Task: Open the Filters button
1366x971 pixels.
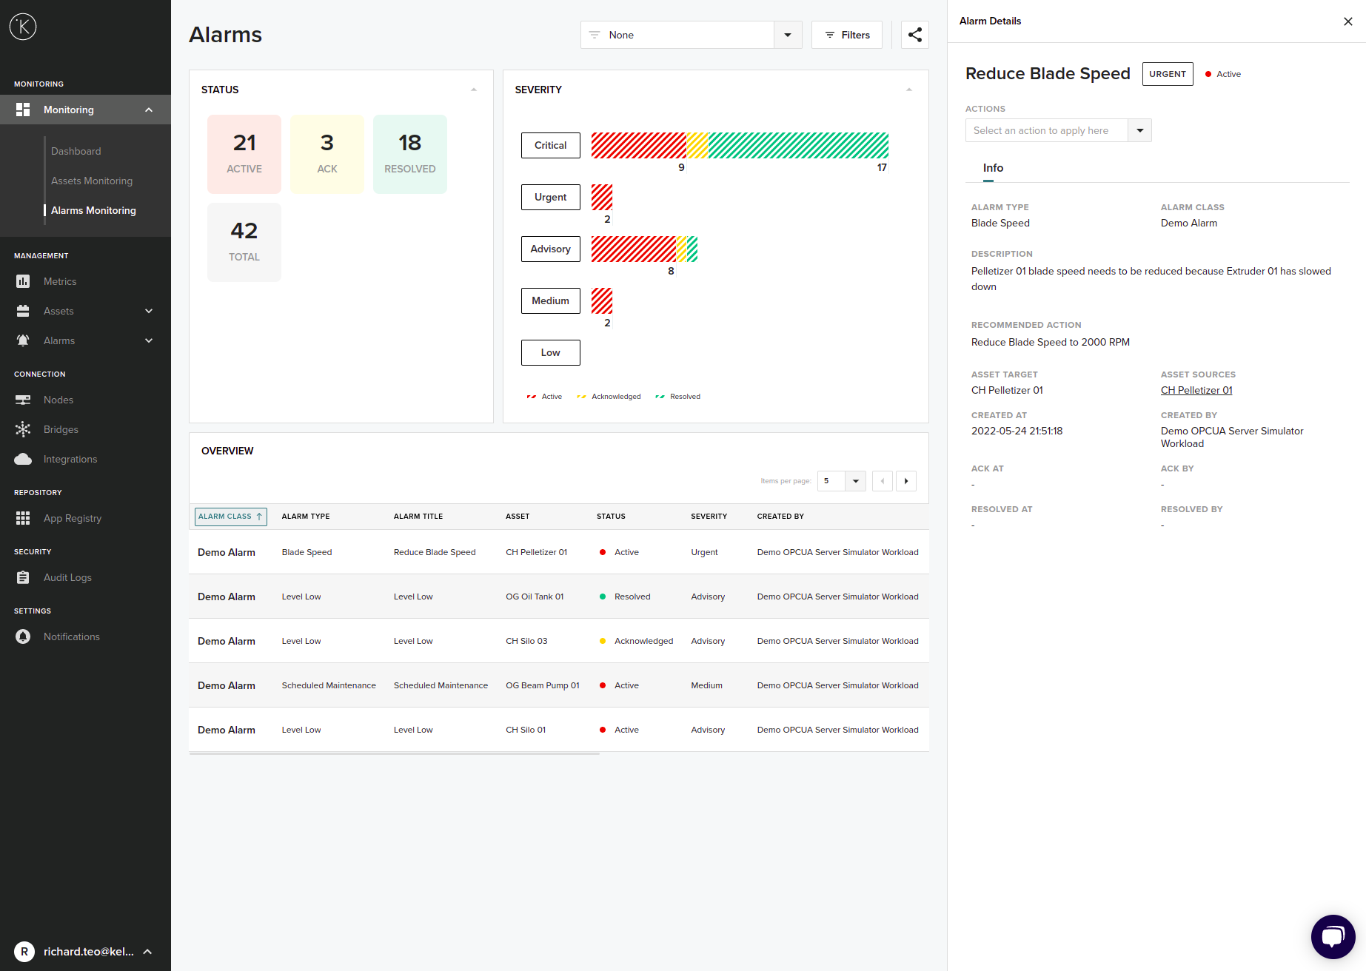Action: (x=847, y=35)
